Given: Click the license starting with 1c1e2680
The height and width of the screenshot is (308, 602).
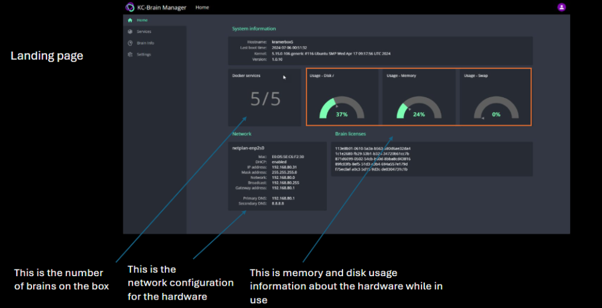Looking at the screenshot, I should click(x=372, y=154).
